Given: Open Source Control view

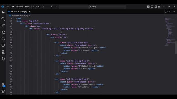Looking at the screenshot, I should click(x=3, y=26).
